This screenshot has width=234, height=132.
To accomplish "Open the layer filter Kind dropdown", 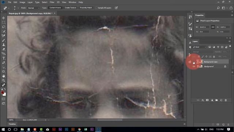I will 200,47.
